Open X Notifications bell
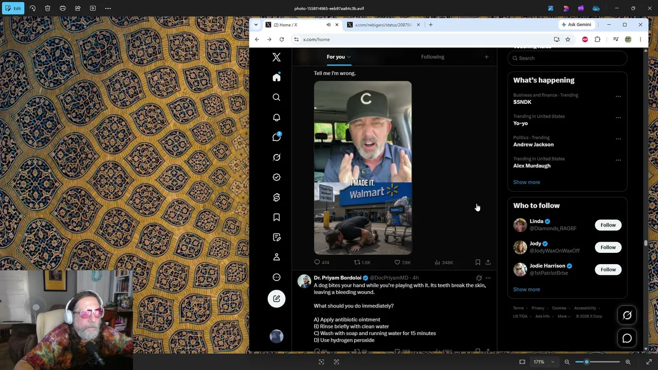Viewport: 658px width, 370px height. click(277, 117)
